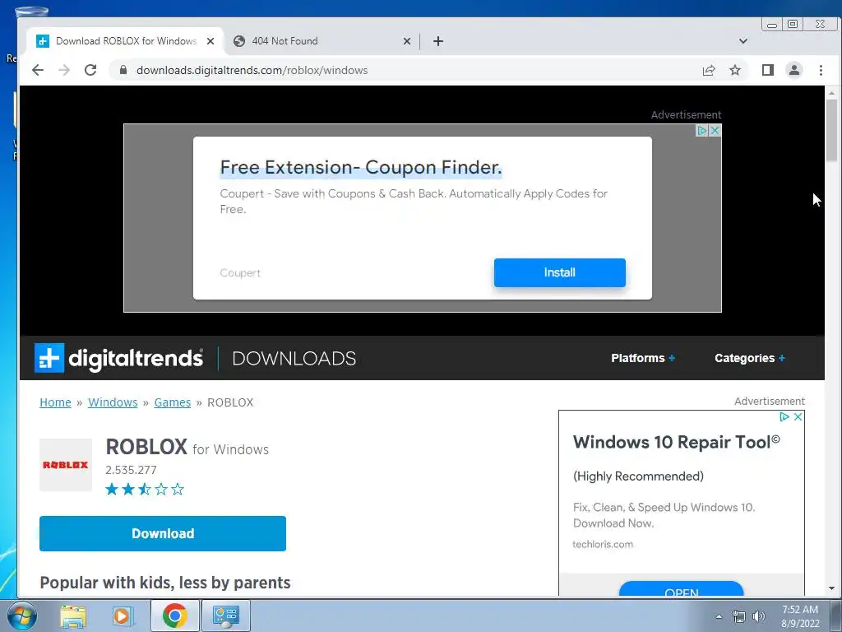Image resolution: width=842 pixels, height=632 pixels.
Task: Close the 404 Not Found tab
Action: pos(407,41)
